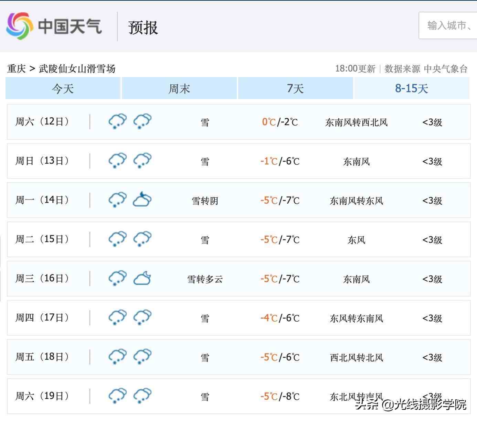Click day snow icon for 周日 13日
Image resolution: width=477 pixels, height=421 pixels.
pos(118,161)
